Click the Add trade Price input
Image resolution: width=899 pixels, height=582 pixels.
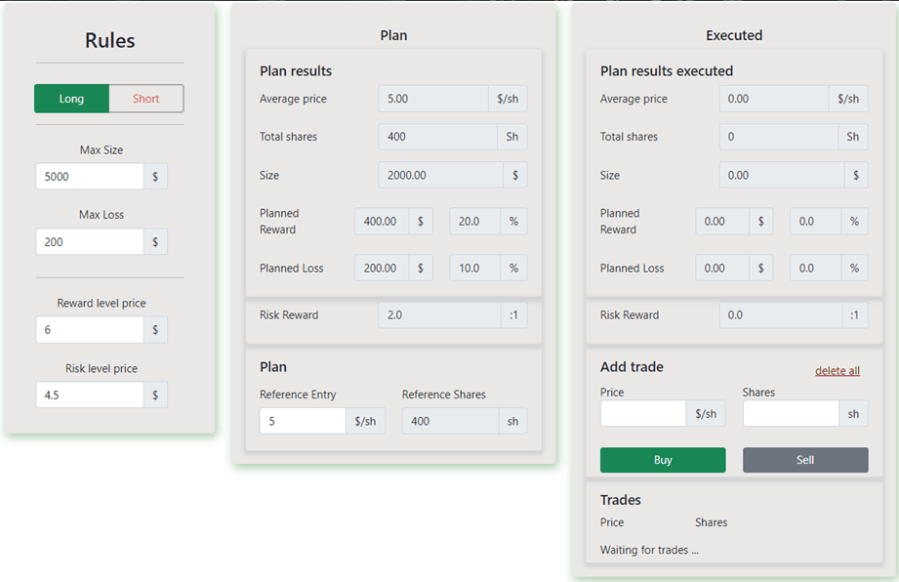click(642, 414)
